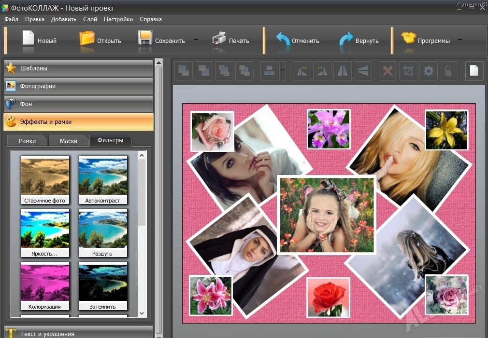
Task: Open the dropdown arrow beside Сохранить
Action: (196, 40)
